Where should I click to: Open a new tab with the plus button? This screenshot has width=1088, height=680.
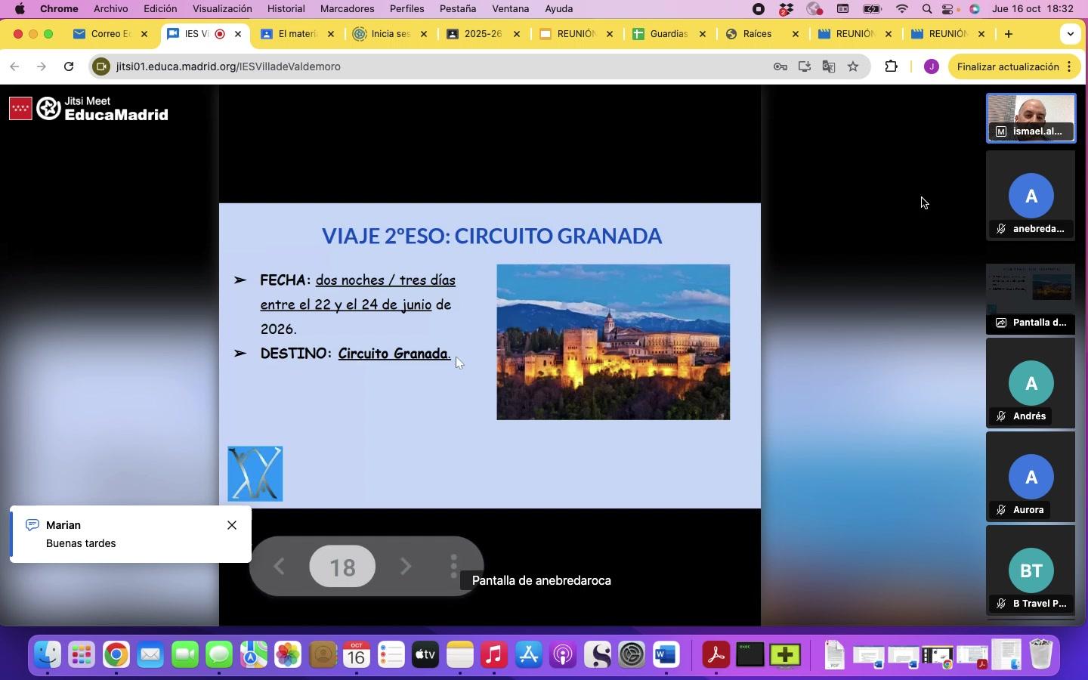(x=1009, y=34)
